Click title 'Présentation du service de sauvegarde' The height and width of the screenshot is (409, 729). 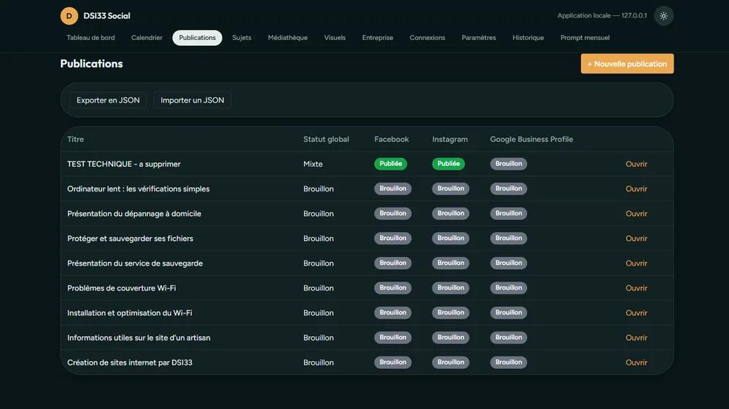pos(135,263)
